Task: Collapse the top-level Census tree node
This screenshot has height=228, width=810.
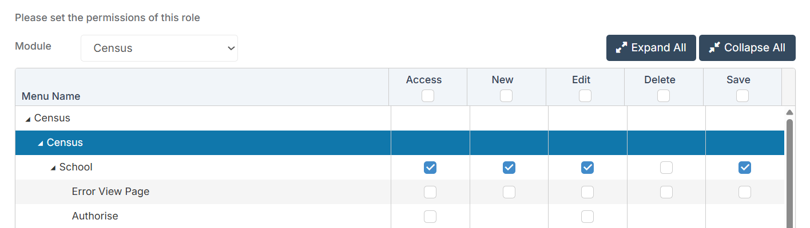Action: tap(28, 119)
